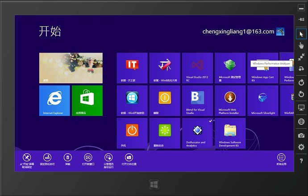Screen dimensions: 308x196
Task: Open screenshot settings gear icon
Action: pyautogui.click(x=301, y=147)
